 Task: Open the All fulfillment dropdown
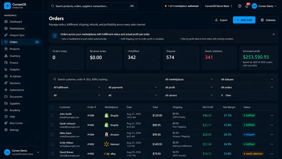77,87
